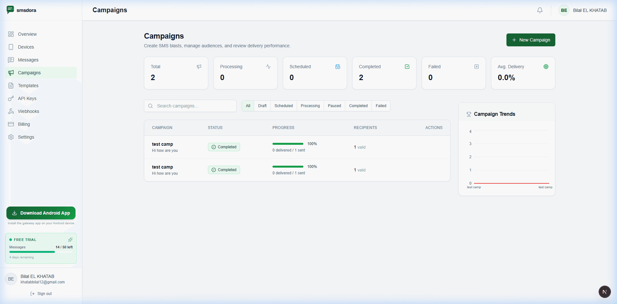Click the New Campaign button

point(530,40)
